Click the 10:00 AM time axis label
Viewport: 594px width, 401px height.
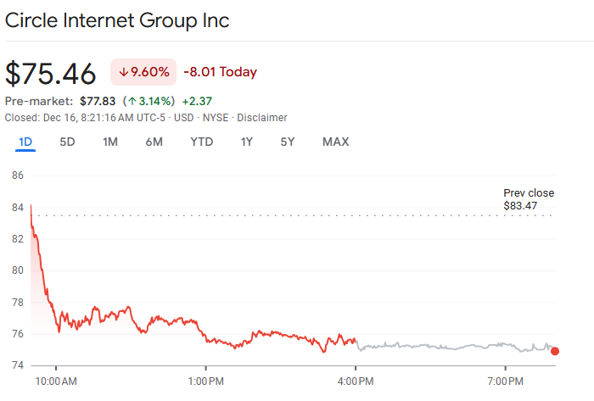tap(56, 380)
